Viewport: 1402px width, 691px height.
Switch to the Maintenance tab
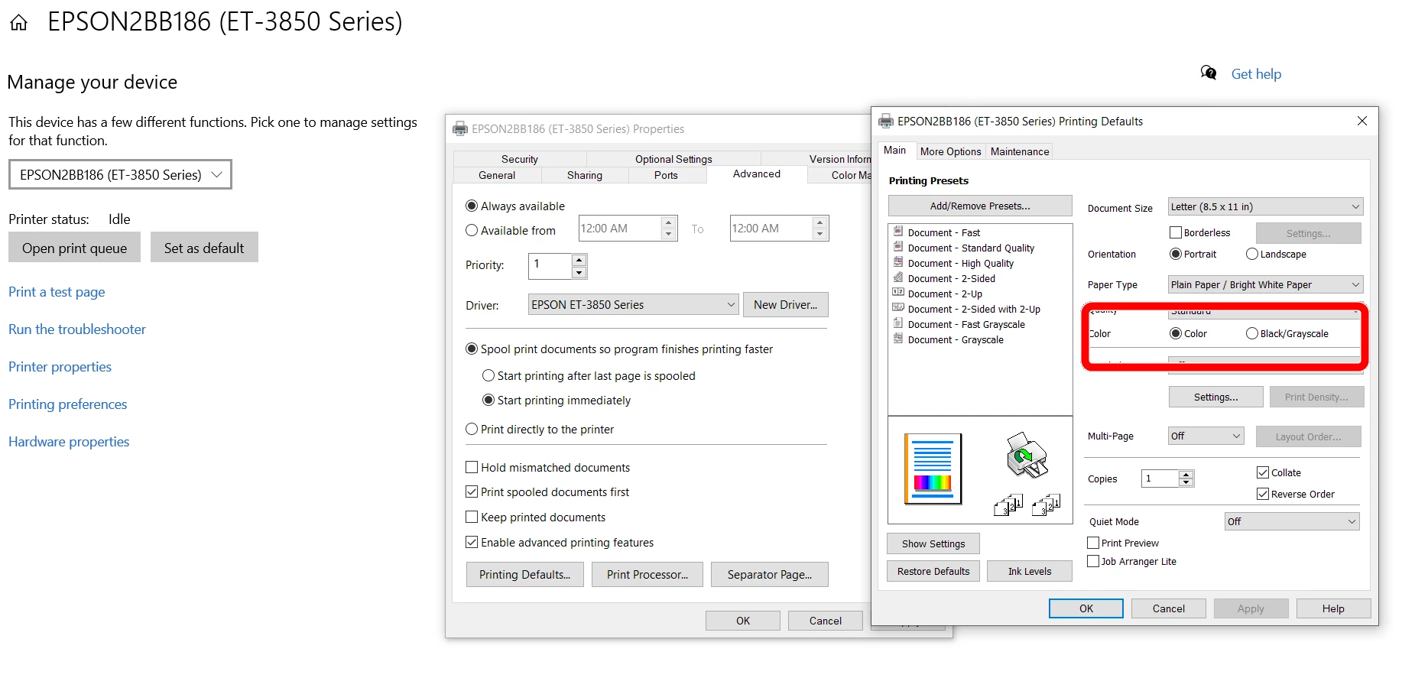(1020, 151)
